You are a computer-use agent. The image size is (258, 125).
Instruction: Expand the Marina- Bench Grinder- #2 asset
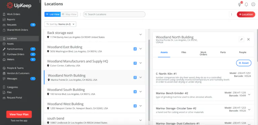(249, 94)
